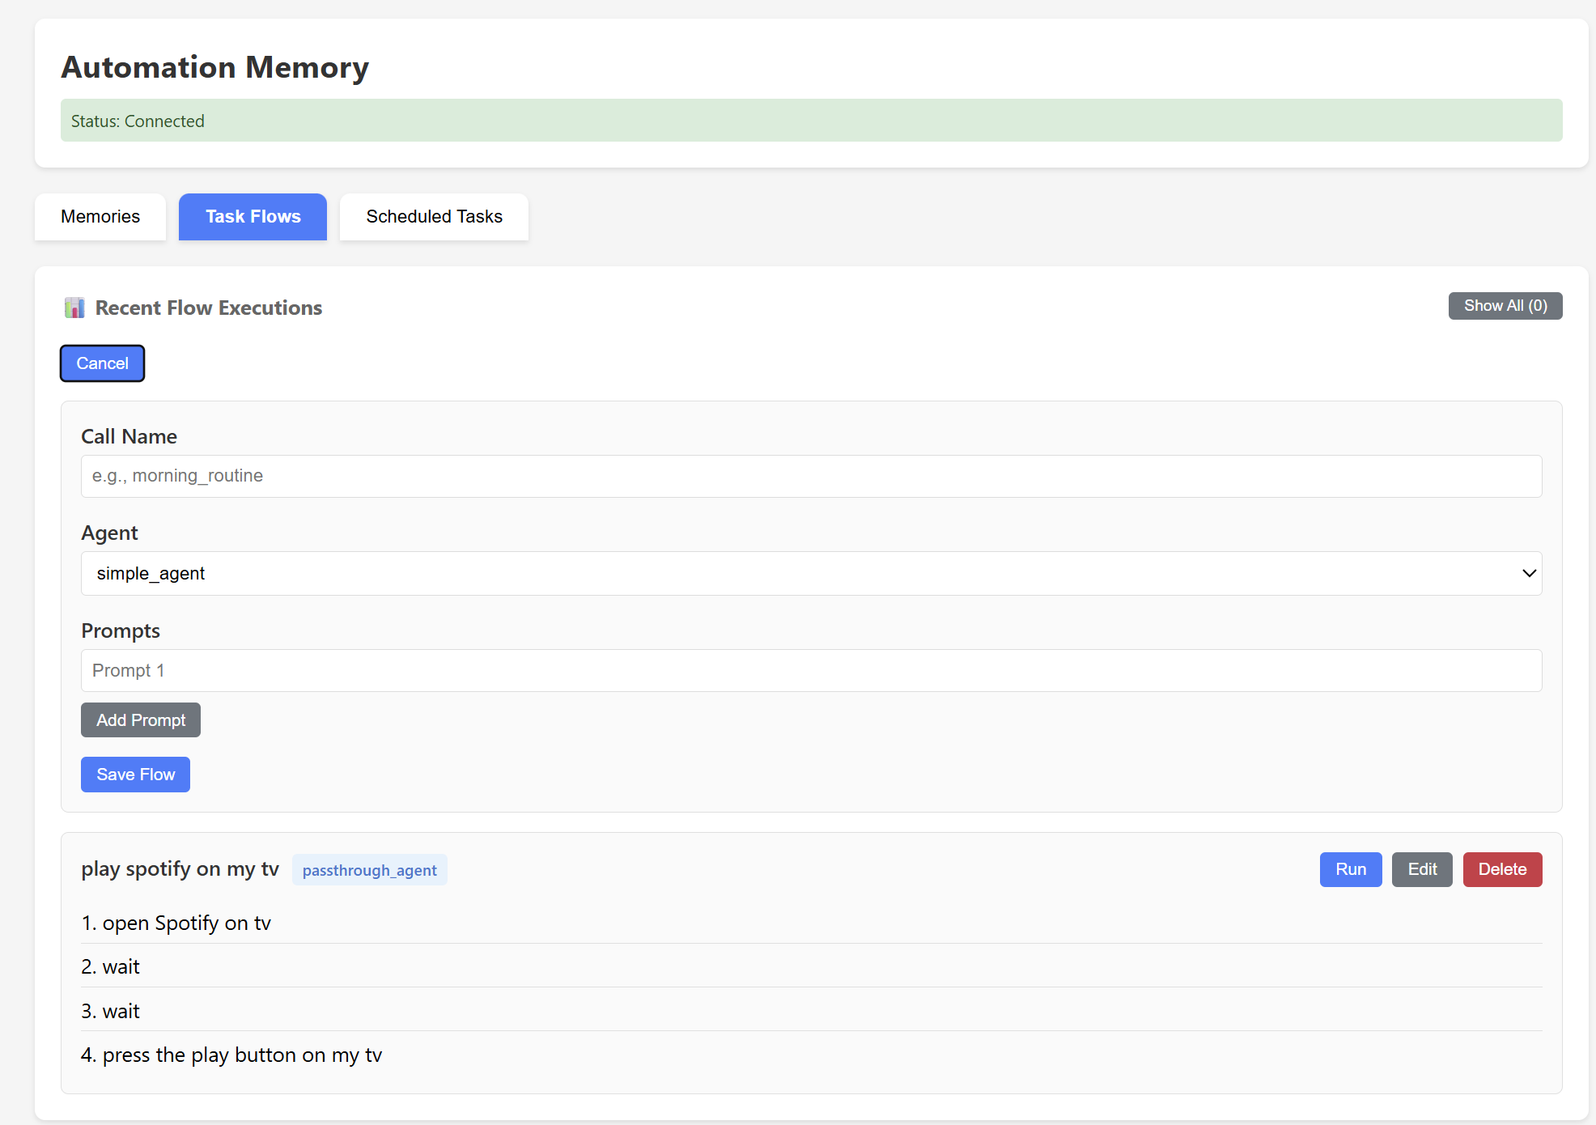1596x1125 pixels.
Task: Click step '3. wait'
Action: (x=811, y=1011)
